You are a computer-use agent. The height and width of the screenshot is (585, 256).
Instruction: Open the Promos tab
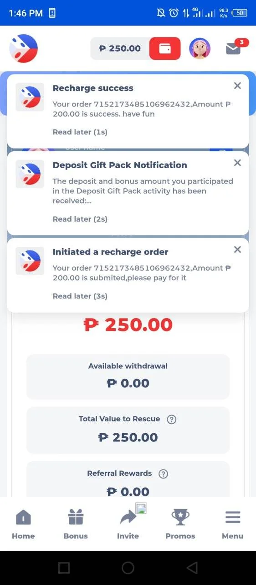[180, 524]
